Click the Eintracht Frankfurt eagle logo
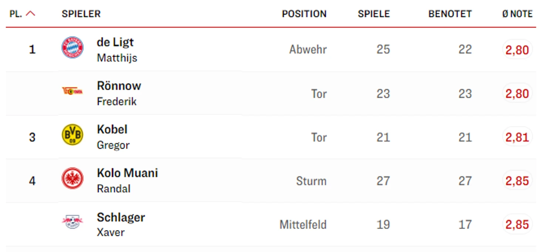The height and width of the screenshot is (252, 540). pyautogui.click(x=72, y=178)
